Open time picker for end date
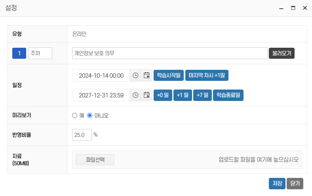 (x=135, y=95)
